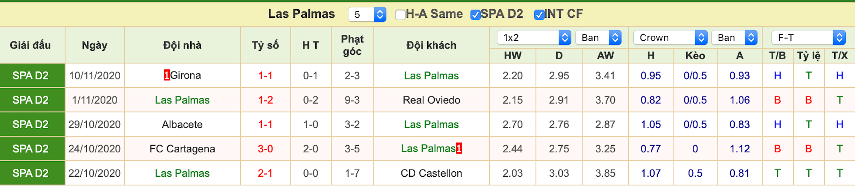Screen dimensions: 855x189
Task: Click the 2-1 score against CD Castellon
Action: coord(265,173)
